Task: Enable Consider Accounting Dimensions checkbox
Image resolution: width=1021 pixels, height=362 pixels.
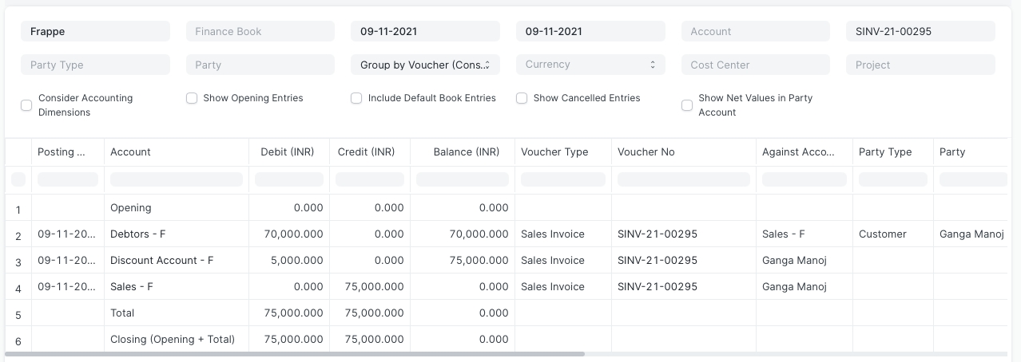Action: point(26,105)
